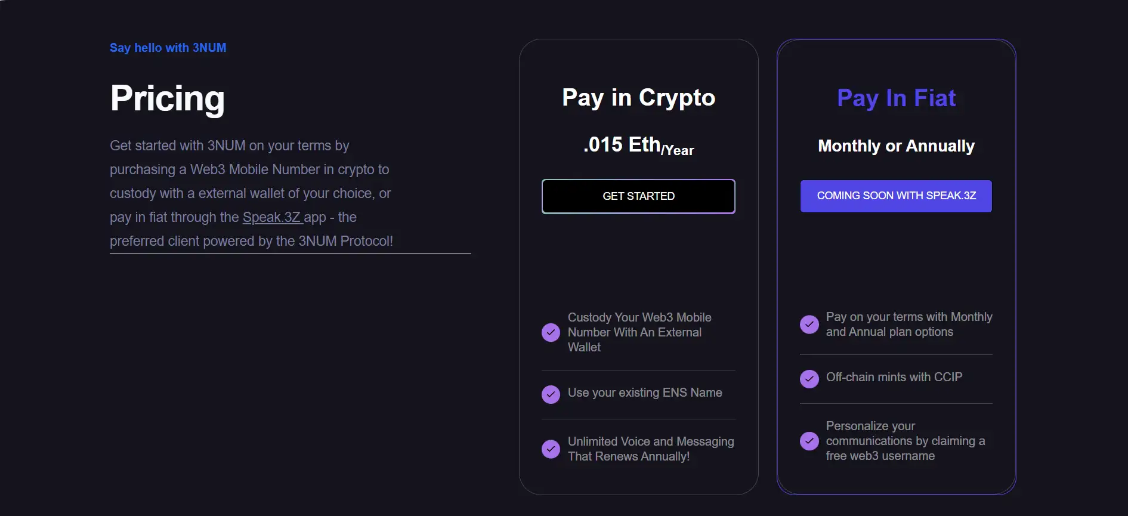Click Unlimited Voice and Messaging feature text
This screenshot has width=1128, height=516.
(x=650, y=449)
